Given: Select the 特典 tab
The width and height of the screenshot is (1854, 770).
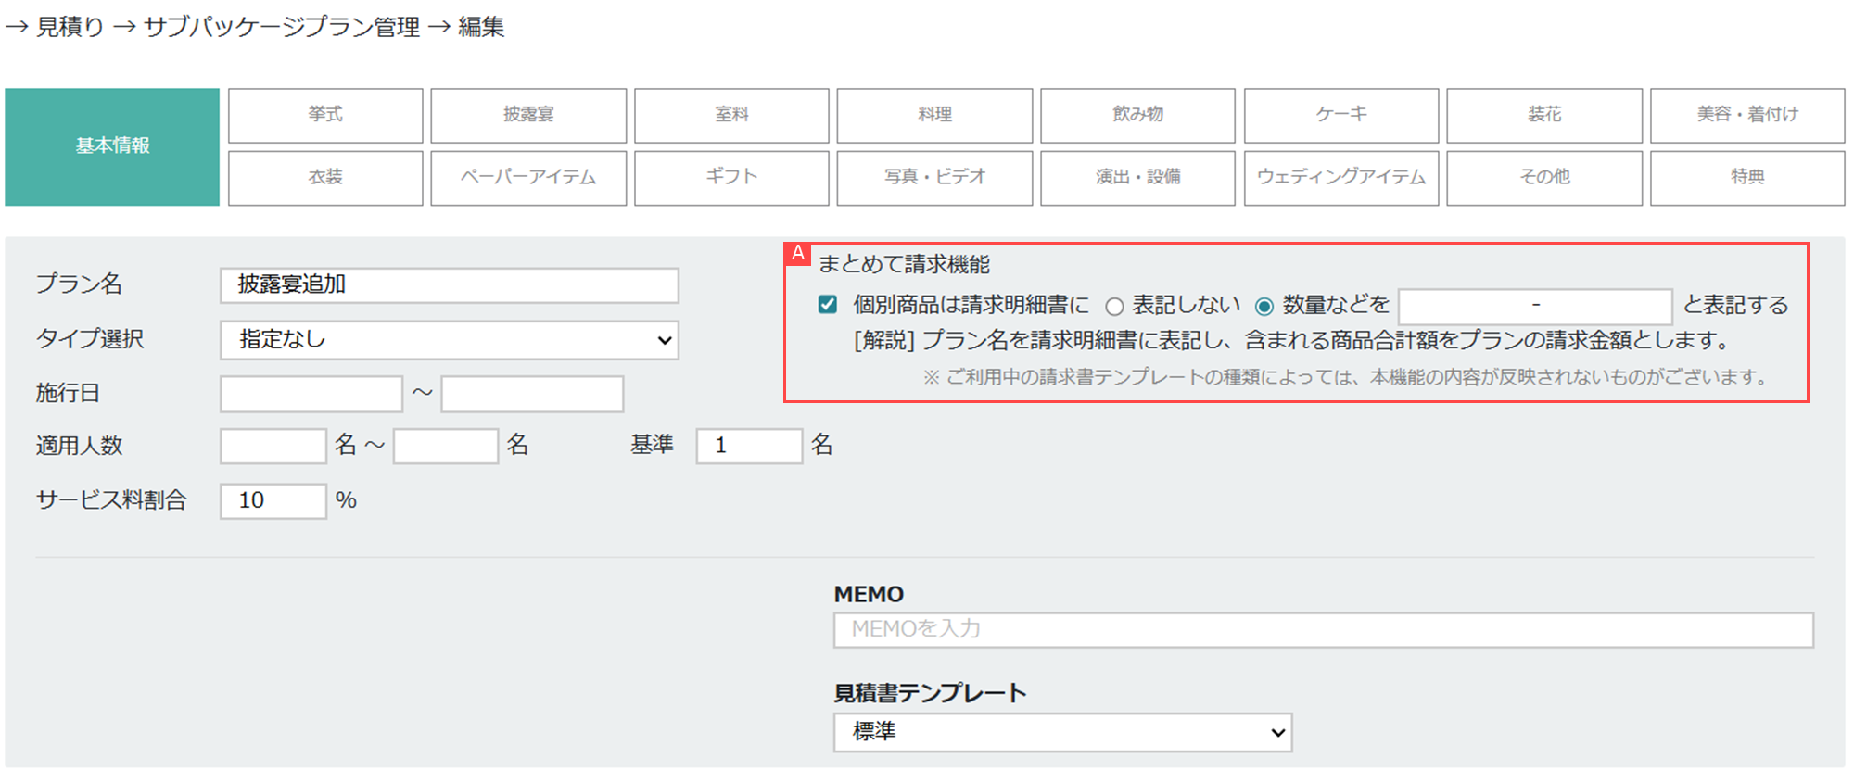Looking at the screenshot, I should [x=1747, y=177].
